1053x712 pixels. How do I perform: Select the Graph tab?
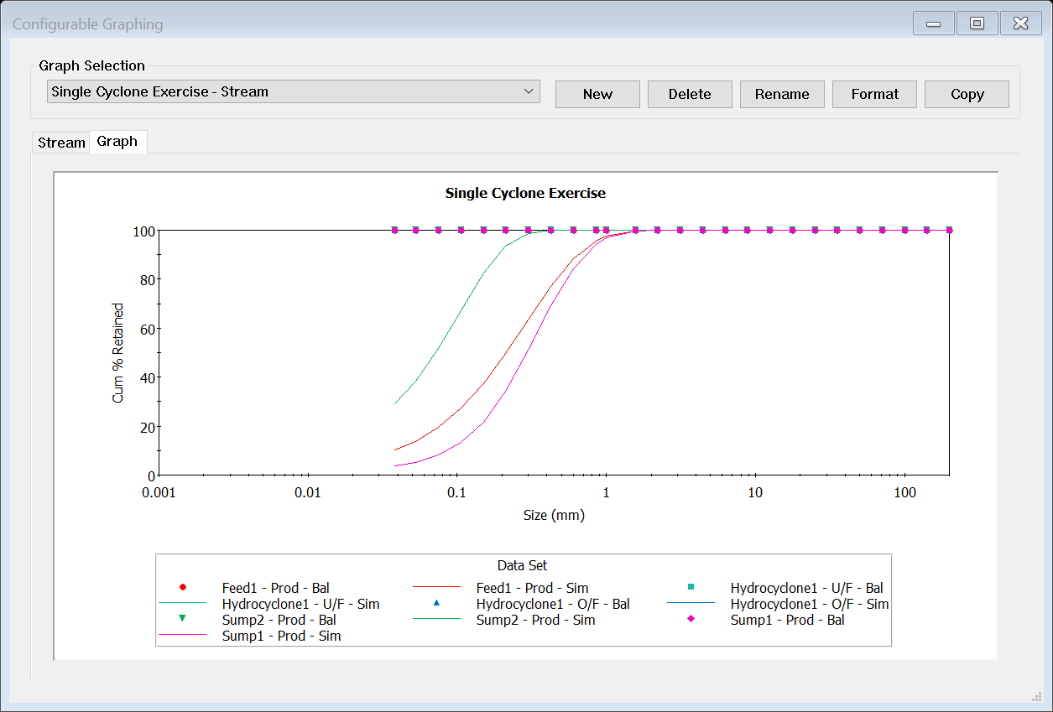(117, 142)
